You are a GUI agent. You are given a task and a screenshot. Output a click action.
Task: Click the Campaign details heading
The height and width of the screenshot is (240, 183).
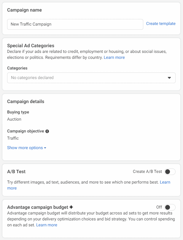[x=26, y=102]
